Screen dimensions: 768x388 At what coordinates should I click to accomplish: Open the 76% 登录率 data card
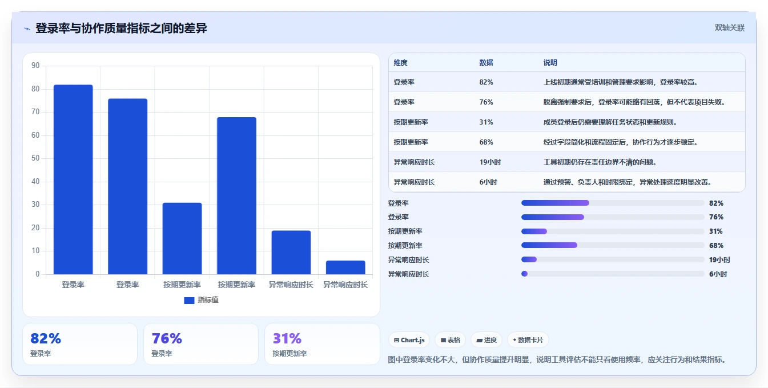201,344
